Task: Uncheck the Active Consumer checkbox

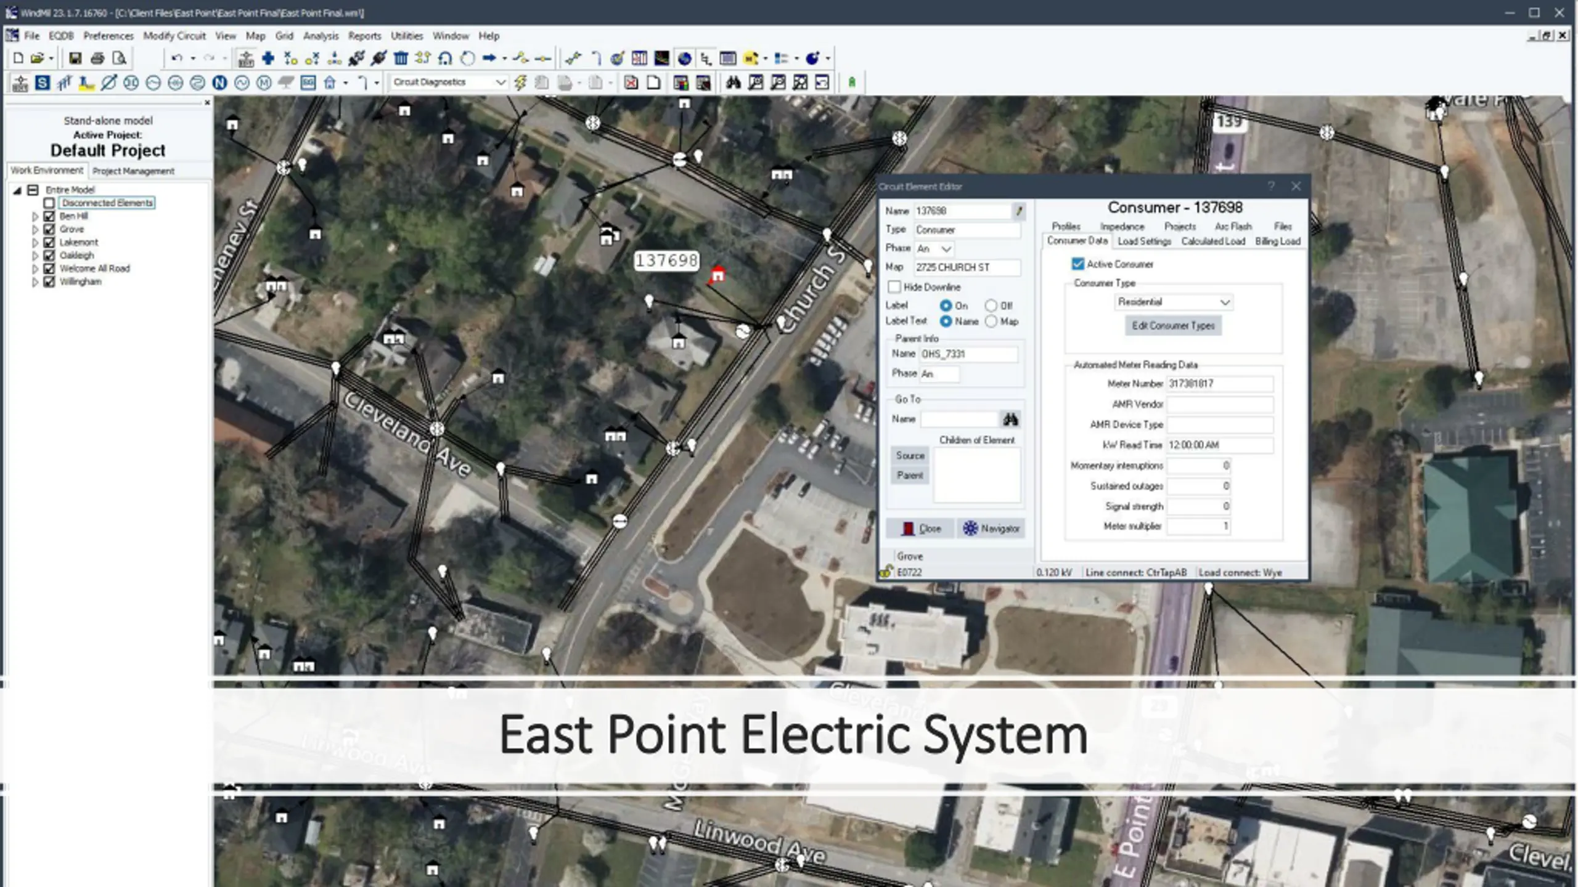Action: click(x=1077, y=264)
